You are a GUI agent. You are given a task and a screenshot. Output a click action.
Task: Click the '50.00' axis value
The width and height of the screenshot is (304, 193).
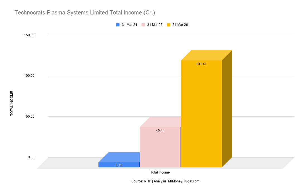pyautogui.click(x=30, y=117)
